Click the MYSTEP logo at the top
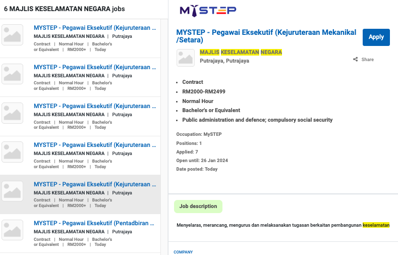The height and width of the screenshot is (255, 398). [208, 11]
